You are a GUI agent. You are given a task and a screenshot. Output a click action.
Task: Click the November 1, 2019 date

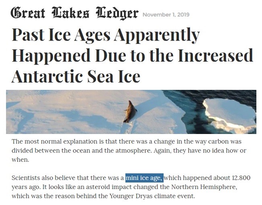point(166,15)
